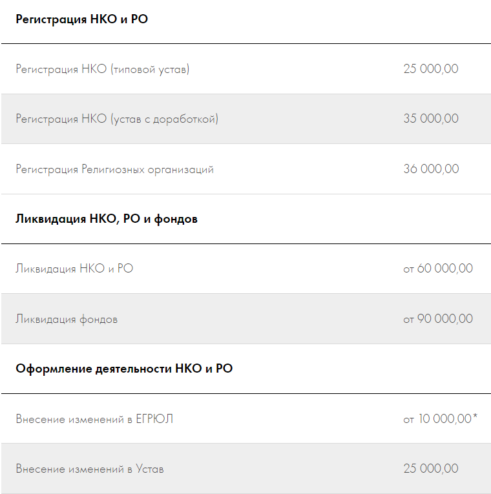This screenshot has width=491, height=494.
Task: Click the 'от 90 000,00' price
Action: [x=437, y=319]
